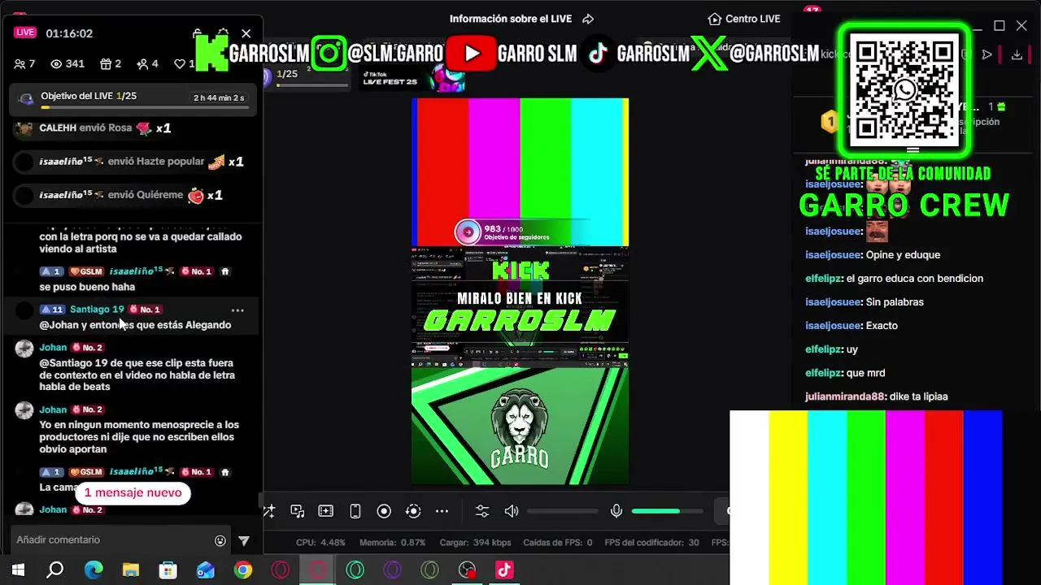
Task: Click CALEHH envió Rosa gift notification
Action: [x=94, y=128]
